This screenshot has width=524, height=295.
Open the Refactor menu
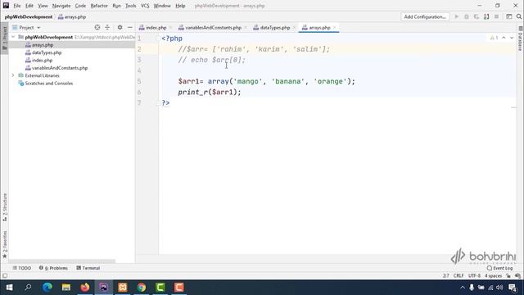[99, 6]
